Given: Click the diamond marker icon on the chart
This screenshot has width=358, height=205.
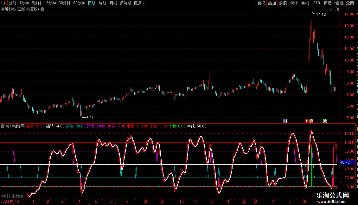Looking at the screenshot, I should [x=331, y=9].
